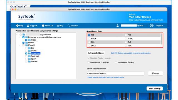Click Start Backup button
The image size is (178, 100).
(x=155, y=88)
